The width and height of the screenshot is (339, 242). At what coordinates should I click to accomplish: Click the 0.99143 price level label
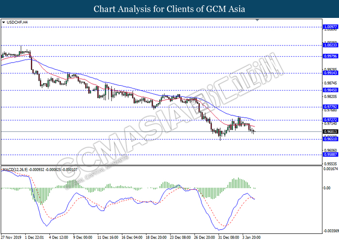click(x=330, y=74)
